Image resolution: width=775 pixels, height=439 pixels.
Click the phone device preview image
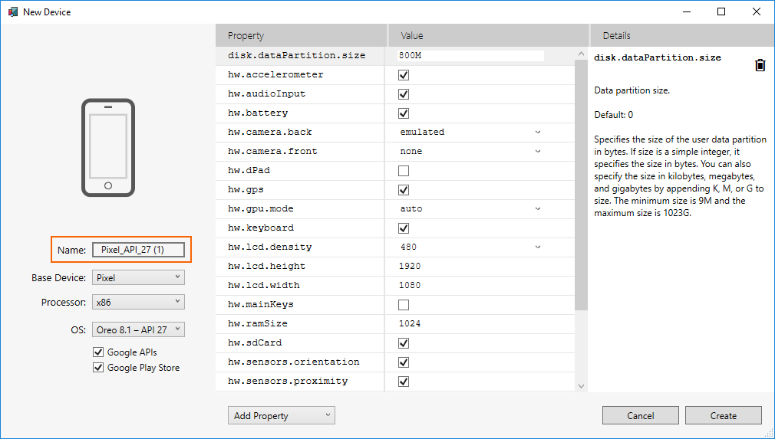(108, 148)
